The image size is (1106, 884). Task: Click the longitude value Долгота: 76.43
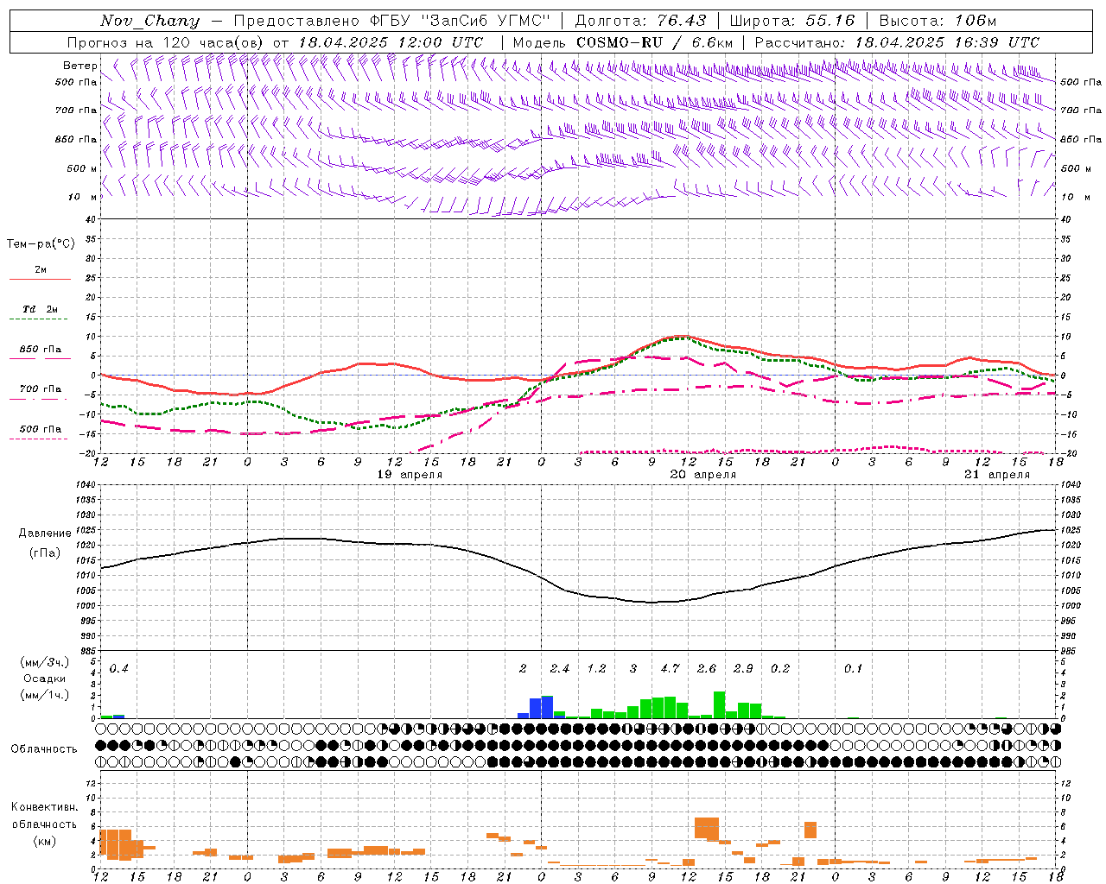click(640, 21)
